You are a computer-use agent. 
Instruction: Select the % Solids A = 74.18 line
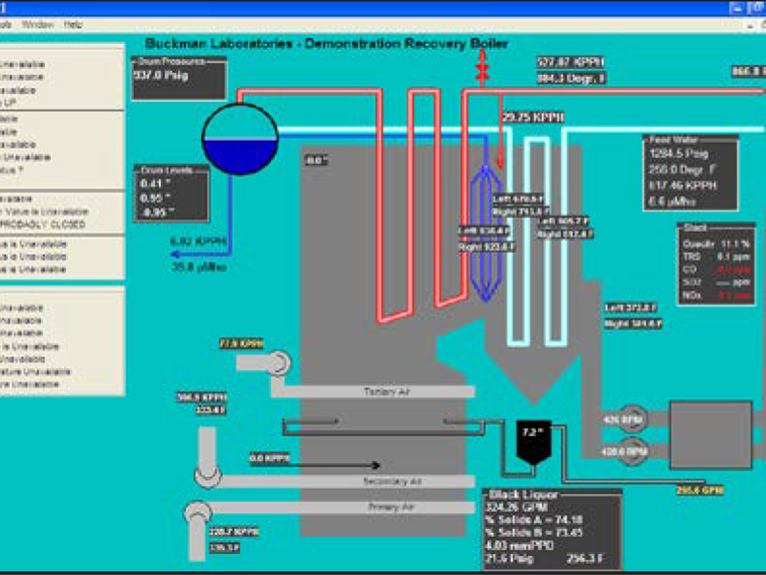(534, 519)
